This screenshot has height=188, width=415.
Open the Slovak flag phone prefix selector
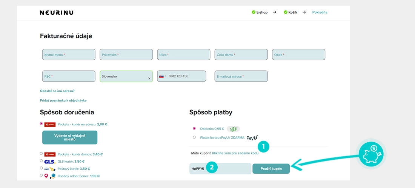pyautogui.click(x=163, y=76)
